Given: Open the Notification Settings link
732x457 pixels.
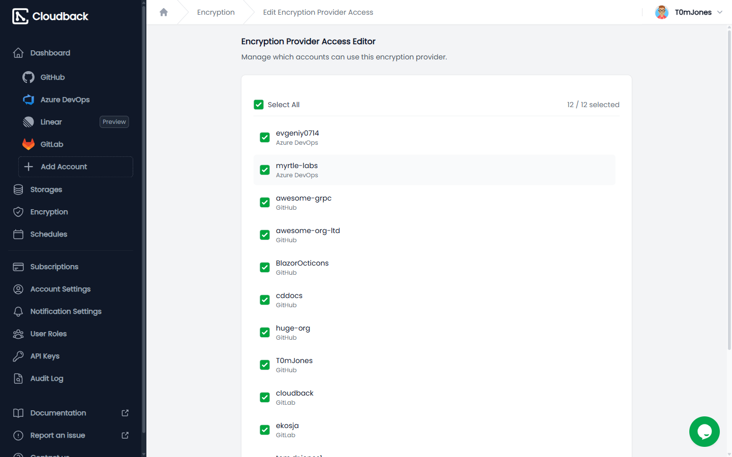Looking at the screenshot, I should [x=71, y=311].
